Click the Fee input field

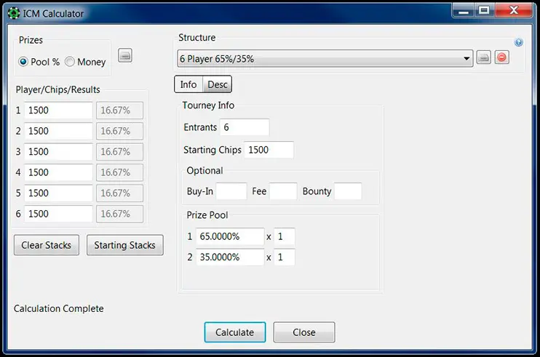pos(283,191)
